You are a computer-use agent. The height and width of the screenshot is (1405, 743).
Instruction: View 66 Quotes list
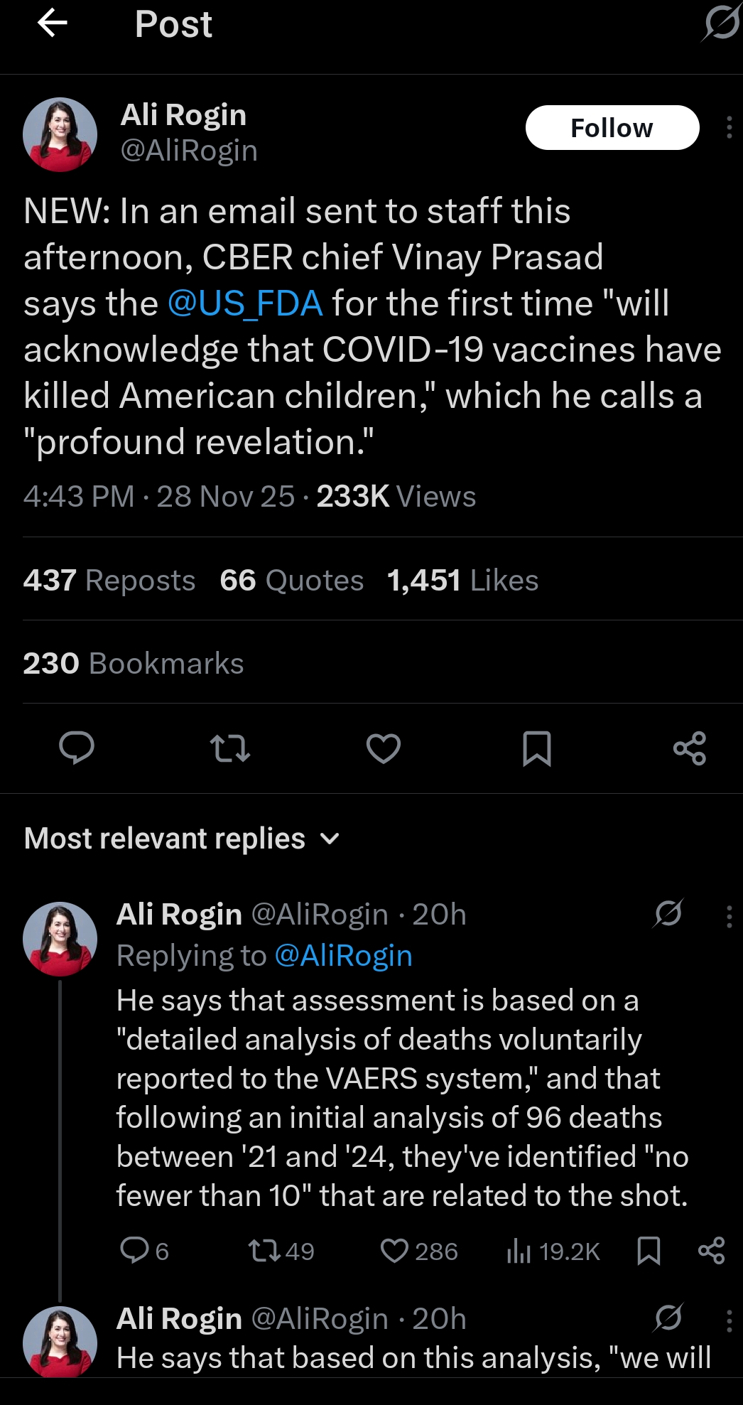[291, 581]
